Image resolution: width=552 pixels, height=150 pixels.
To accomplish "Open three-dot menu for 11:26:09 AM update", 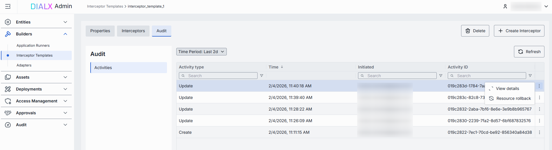I will 540,121.
